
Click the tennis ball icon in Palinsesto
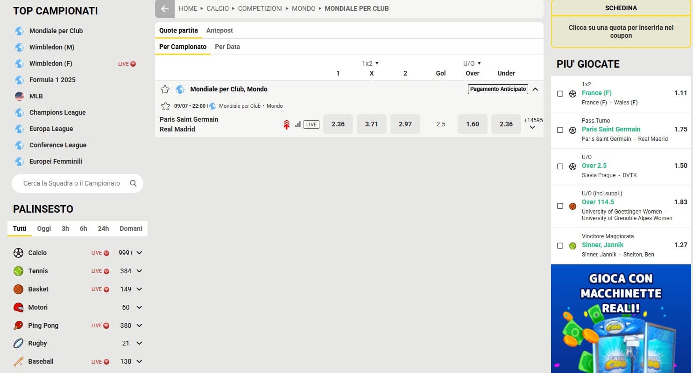18,271
